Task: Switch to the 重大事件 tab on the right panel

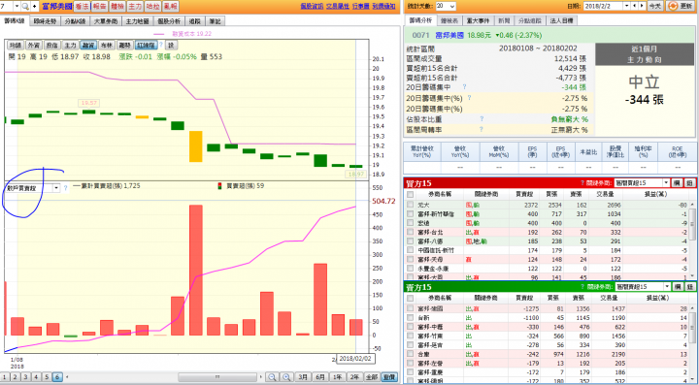Action: tap(478, 20)
